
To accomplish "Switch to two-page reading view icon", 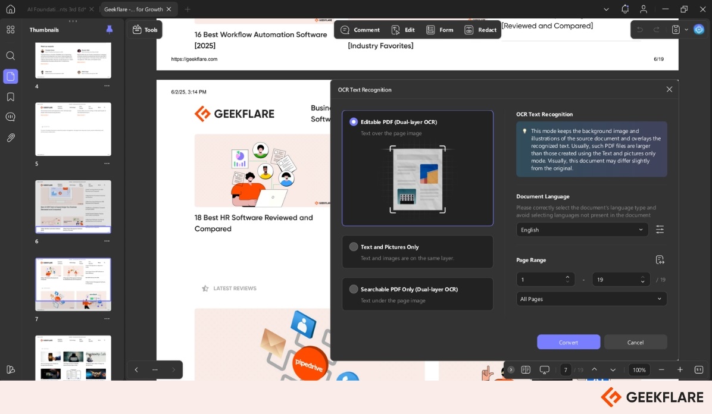I will pos(526,369).
